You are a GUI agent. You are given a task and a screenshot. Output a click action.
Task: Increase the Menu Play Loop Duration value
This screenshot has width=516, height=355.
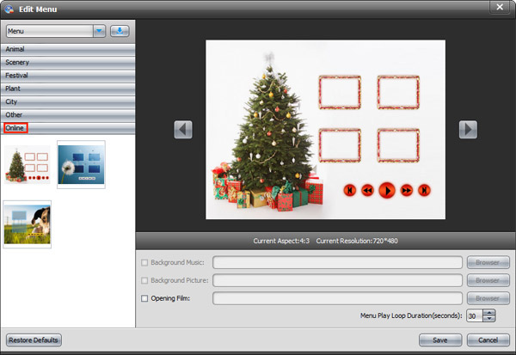[x=489, y=312]
